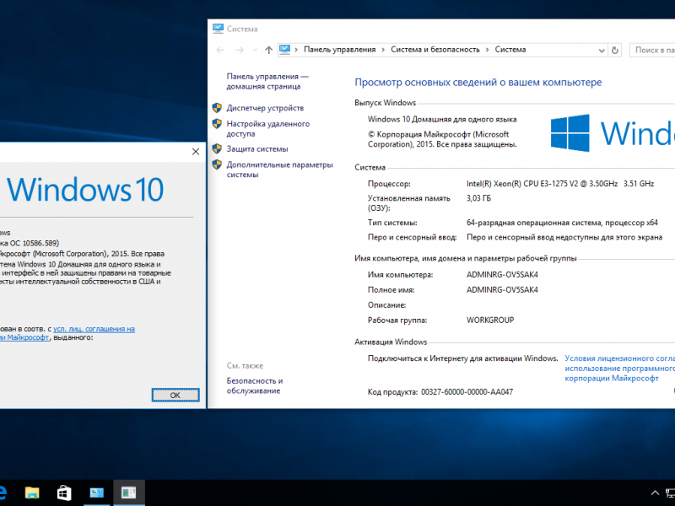This screenshot has width=675, height=506.
Task: Click the shield icon beside Защита системы
Action: pos(217,149)
